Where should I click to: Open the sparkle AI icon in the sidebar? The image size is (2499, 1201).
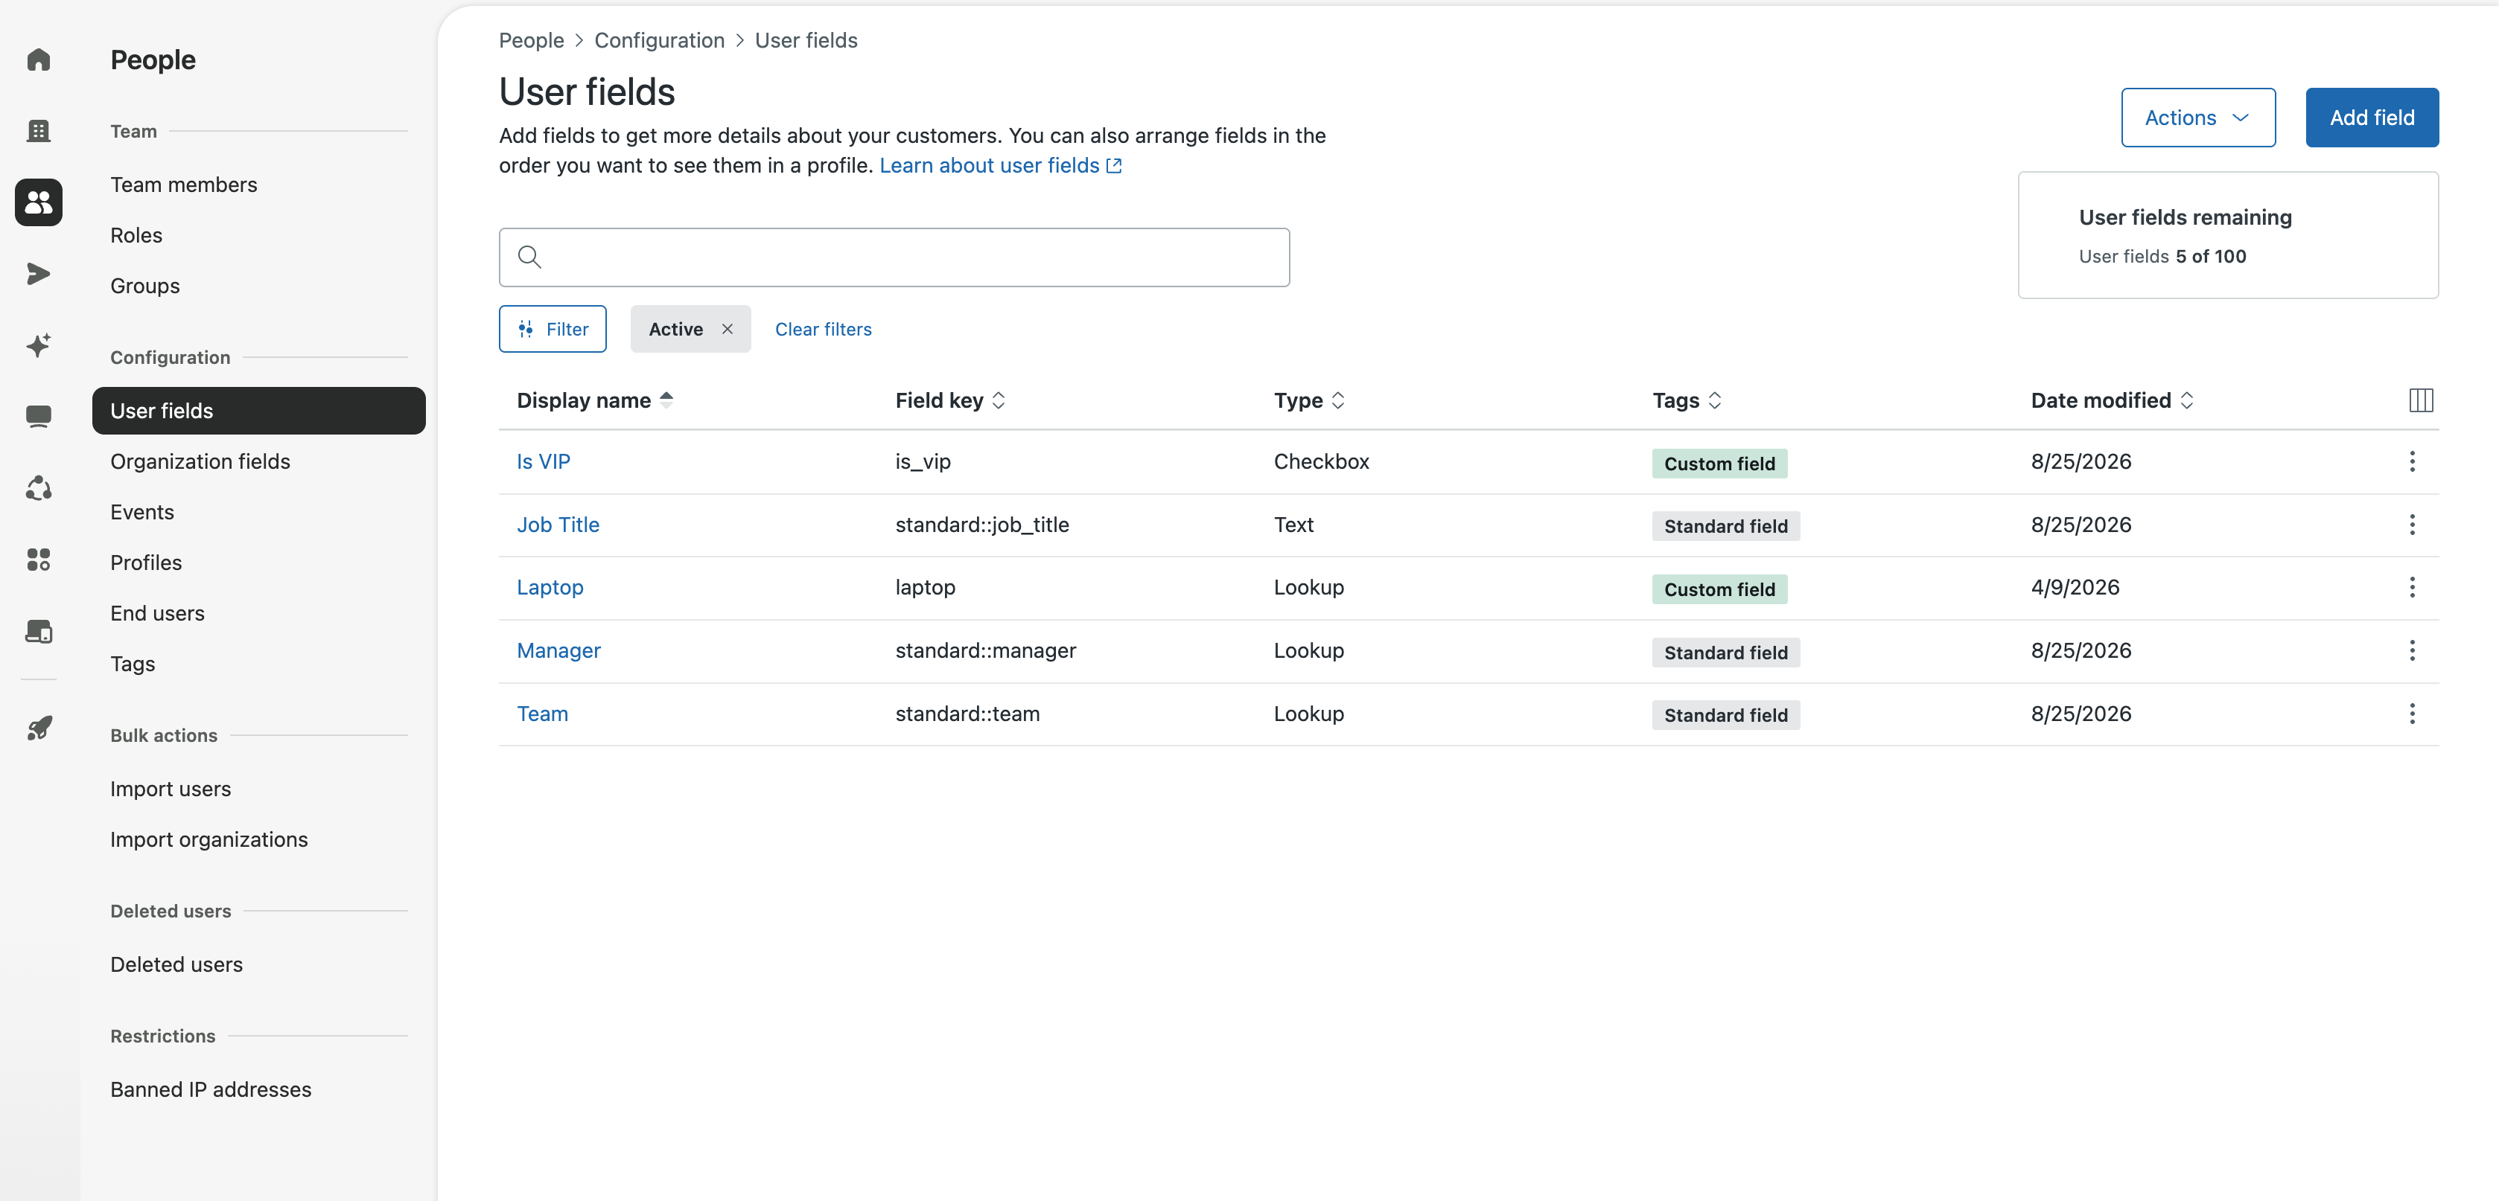tap(39, 345)
